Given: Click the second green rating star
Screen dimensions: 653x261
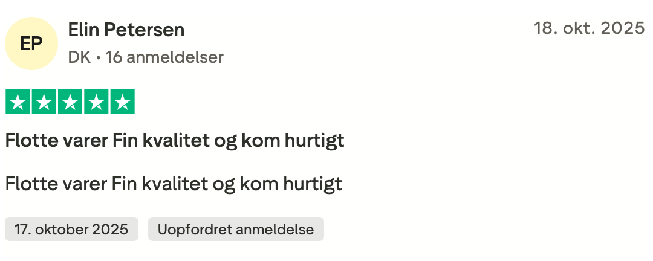Looking at the screenshot, I should click(x=44, y=102).
